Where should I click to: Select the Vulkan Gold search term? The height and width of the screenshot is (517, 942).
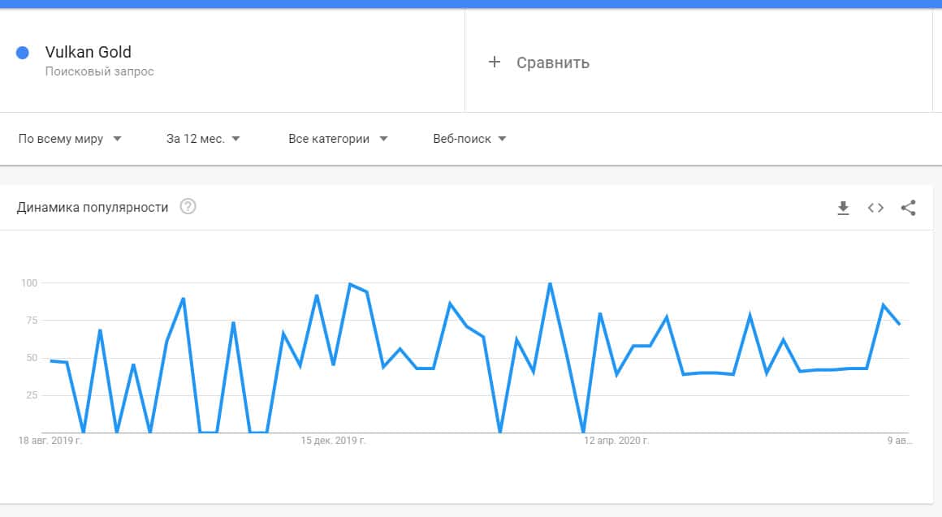88,53
